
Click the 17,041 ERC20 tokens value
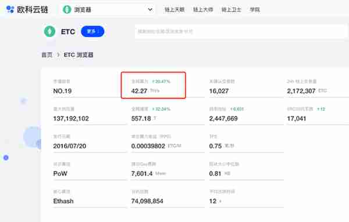click(297, 118)
